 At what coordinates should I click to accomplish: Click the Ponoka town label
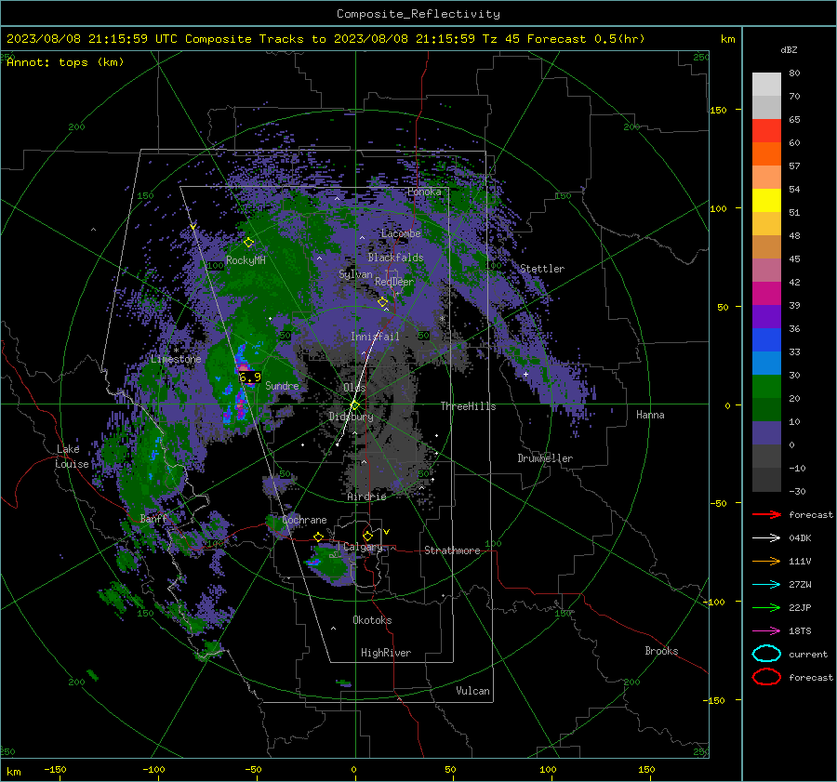click(x=424, y=192)
